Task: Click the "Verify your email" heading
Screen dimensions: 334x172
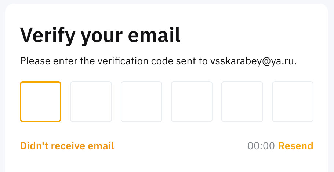Action: 100,35
